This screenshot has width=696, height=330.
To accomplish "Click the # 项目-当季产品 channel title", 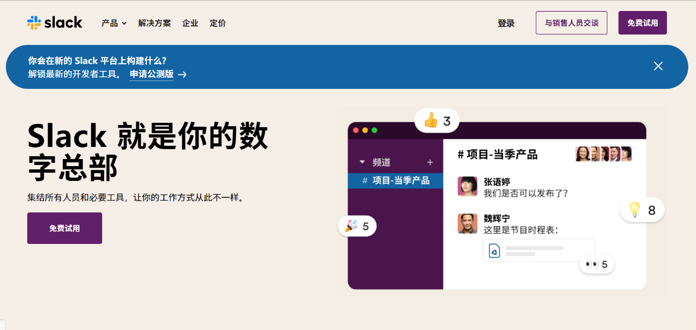I will 498,155.
